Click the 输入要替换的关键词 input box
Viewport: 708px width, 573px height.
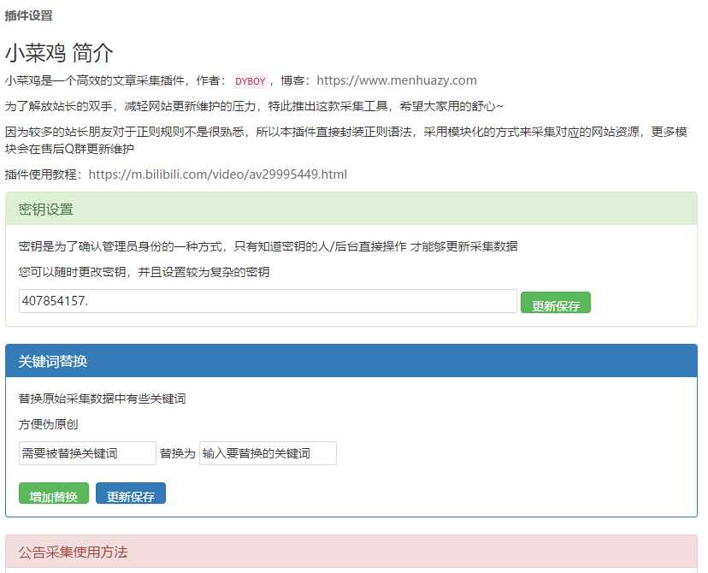coord(267,453)
